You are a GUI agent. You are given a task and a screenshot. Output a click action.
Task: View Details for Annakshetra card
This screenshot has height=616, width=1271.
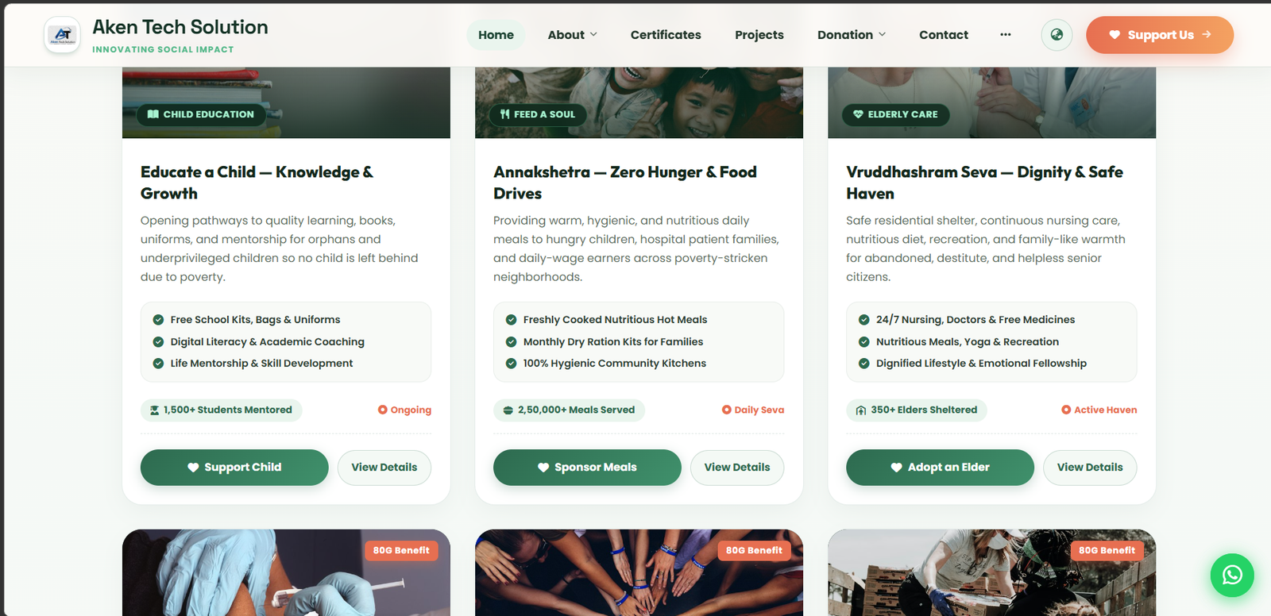(737, 468)
